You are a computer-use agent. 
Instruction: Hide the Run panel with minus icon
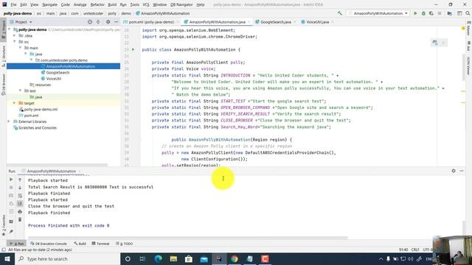(x=462, y=171)
